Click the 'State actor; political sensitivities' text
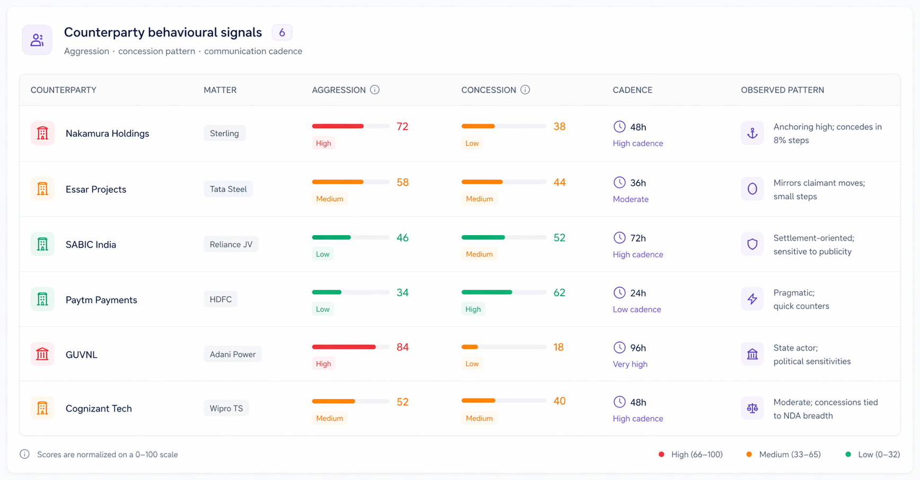This screenshot has height=480, width=920. (x=812, y=354)
